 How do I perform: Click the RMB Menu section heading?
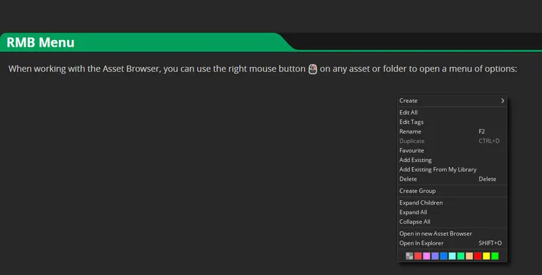tap(41, 43)
